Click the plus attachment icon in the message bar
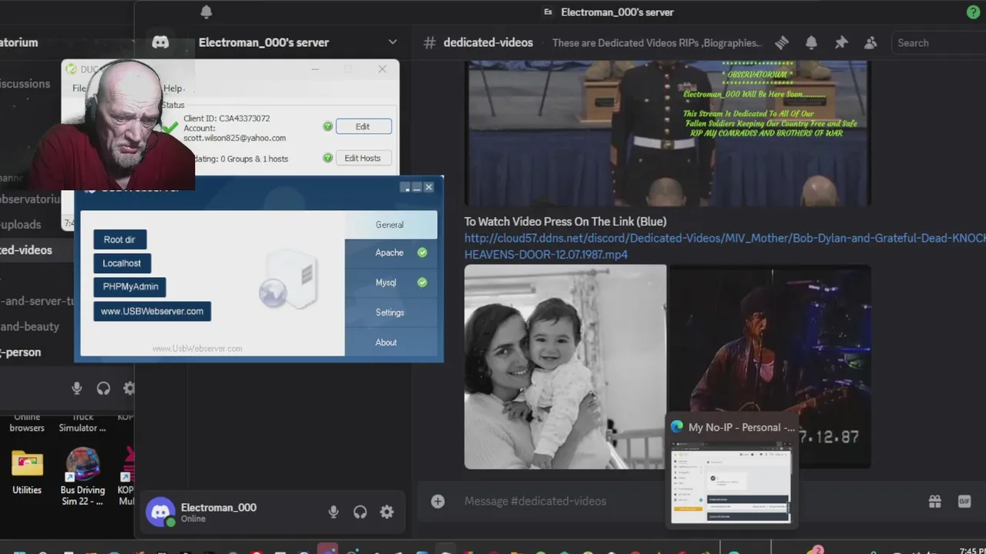Viewport: 986px width, 554px height. click(438, 501)
